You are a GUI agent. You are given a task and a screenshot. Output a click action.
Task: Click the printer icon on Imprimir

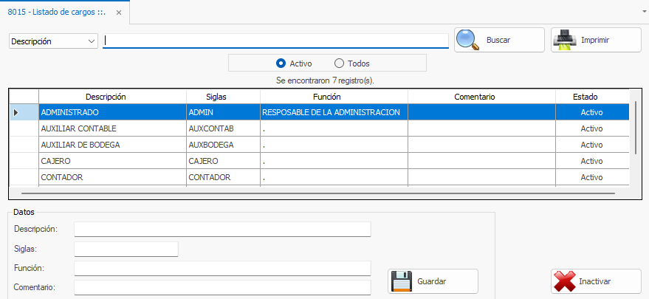click(x=565, y=40)
